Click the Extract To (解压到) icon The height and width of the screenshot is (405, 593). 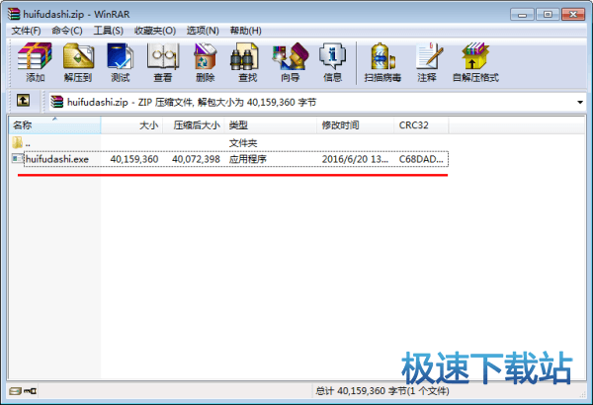point(78,56)
